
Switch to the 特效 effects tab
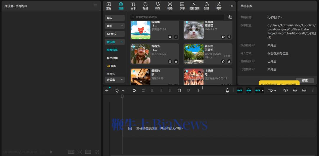pos(158,6)
